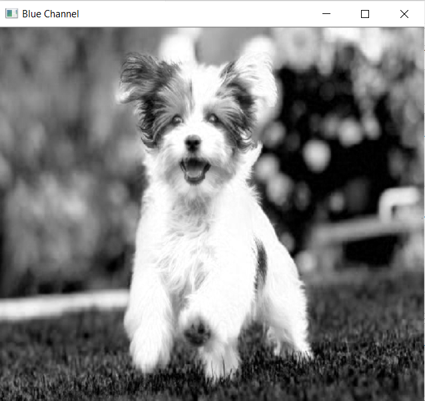
Task: Click the large bright bokeh circle
Action: pos(316,156)
